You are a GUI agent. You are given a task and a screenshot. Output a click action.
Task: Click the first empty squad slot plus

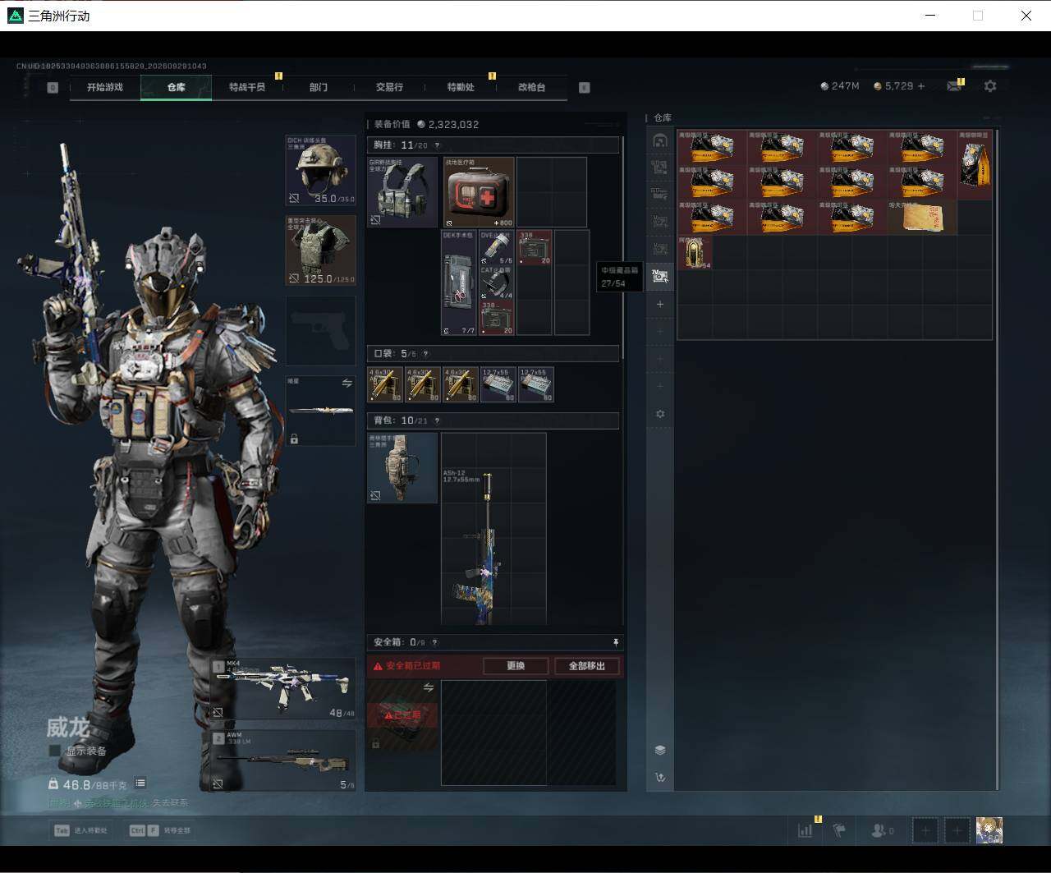(x=925, y=830)
